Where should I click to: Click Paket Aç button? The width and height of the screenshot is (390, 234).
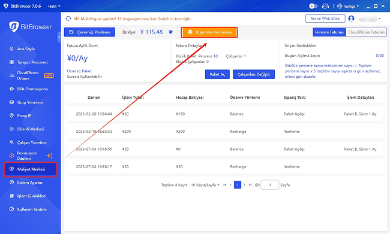[x=217, y=74]
